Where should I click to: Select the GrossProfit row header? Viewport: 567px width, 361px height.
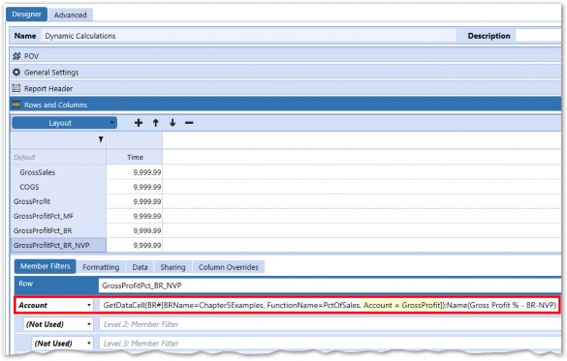(58, 201)
